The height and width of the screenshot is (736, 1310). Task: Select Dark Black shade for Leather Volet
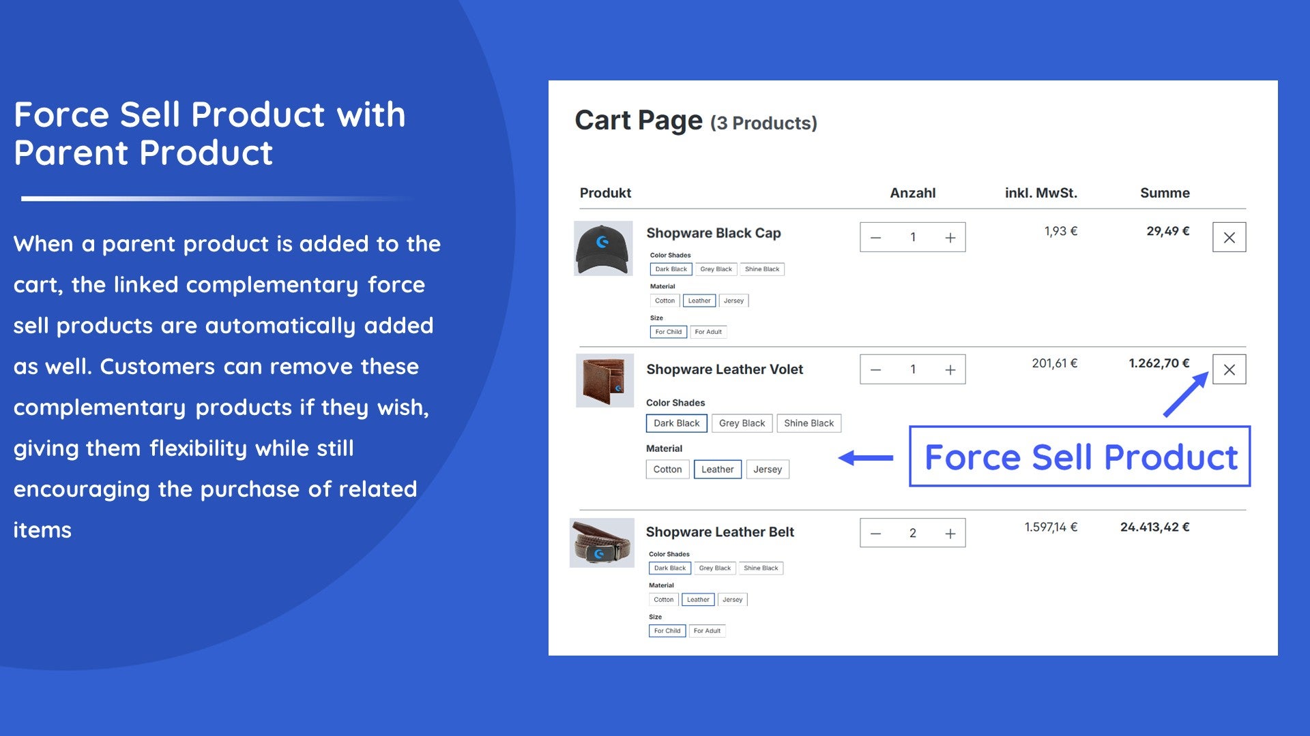(x=676, y=423)
